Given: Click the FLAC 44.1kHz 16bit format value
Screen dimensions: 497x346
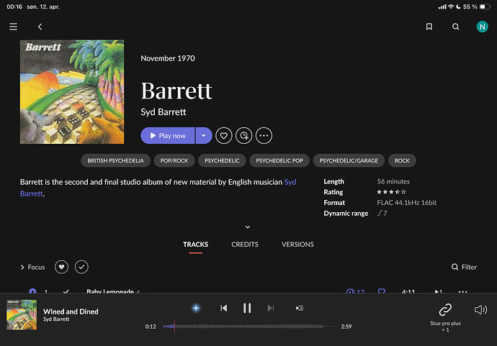Looking at the screenshot, I should point(407,203).
